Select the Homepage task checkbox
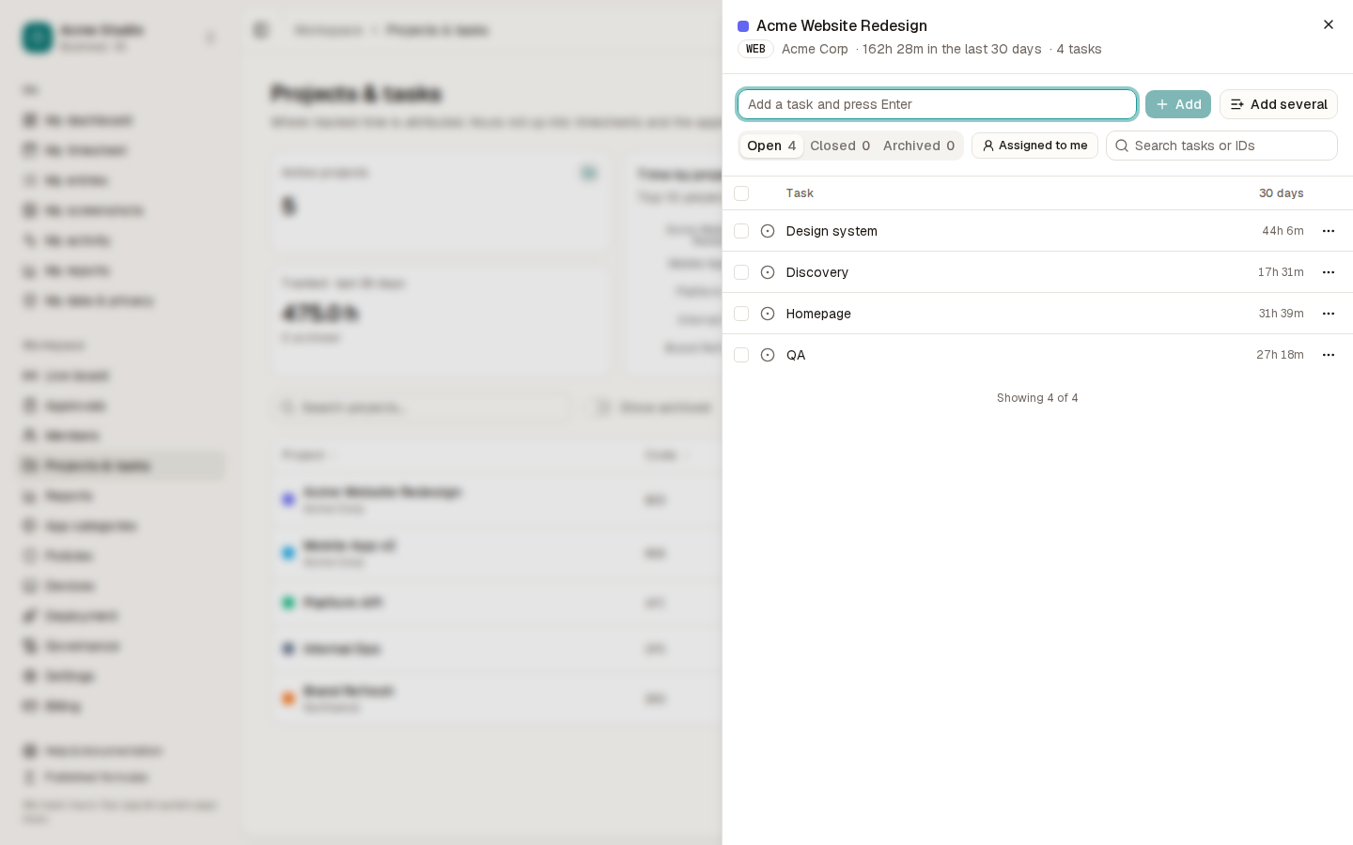Viewport: 1353px width, 845px height. (741, 314)
